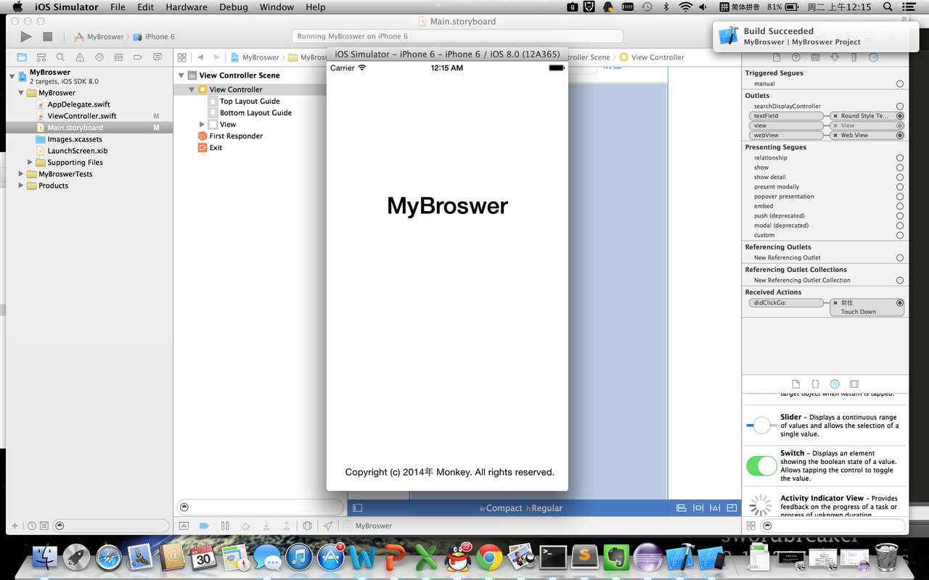Expand the Products folder
Image resolution: width=929 pixels, height=580 pixels.
21,186
